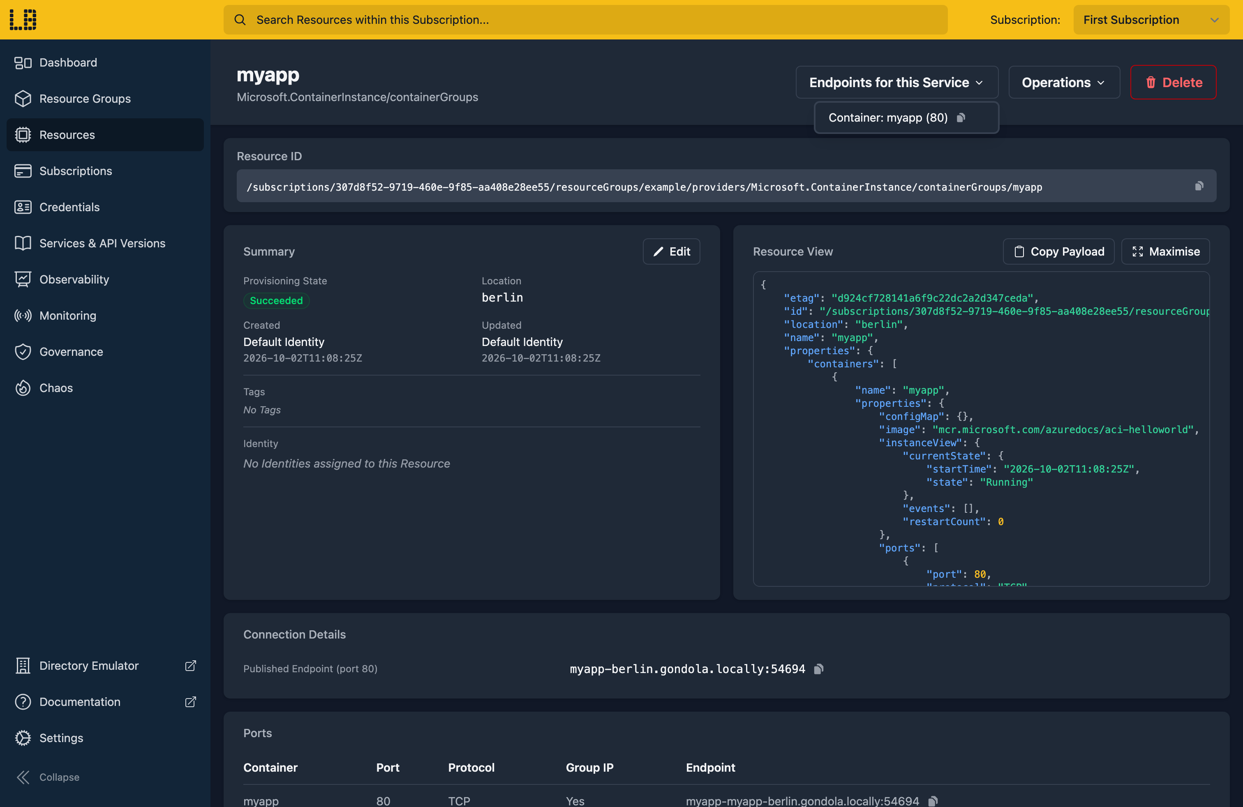Click the red Delete button
This screenshot has width=1243, height=807.
(x=1173, y=83)
